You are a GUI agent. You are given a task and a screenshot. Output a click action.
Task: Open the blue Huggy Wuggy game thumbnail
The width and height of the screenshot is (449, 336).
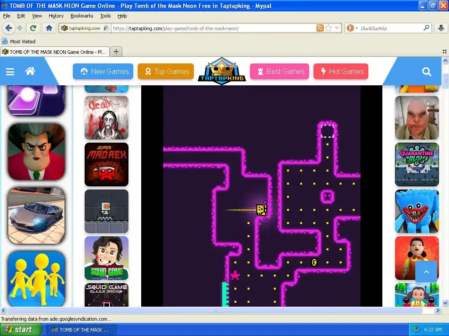click(417, 211)
